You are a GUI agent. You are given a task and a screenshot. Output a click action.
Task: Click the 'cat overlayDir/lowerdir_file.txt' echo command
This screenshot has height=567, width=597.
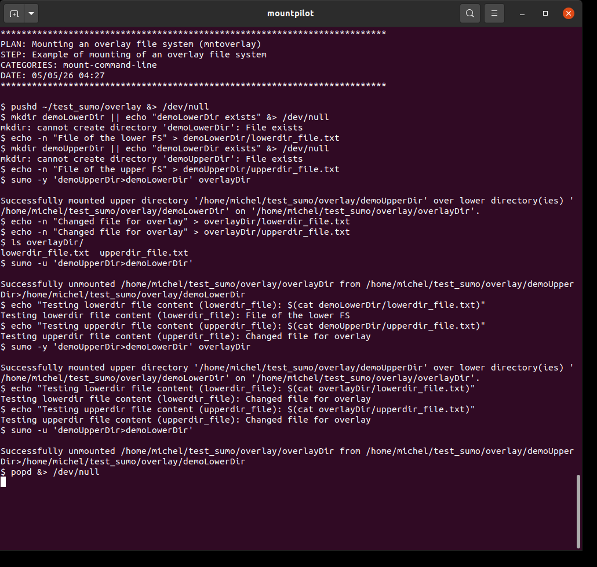(x=238, y=388)
